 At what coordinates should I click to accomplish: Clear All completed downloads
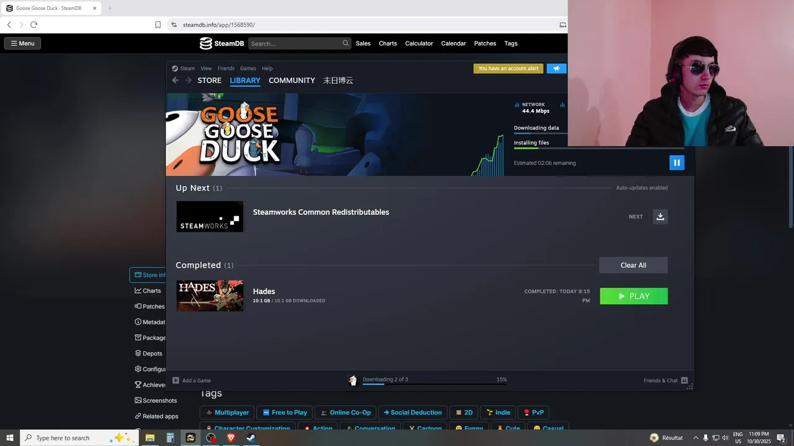click(633, 265)
